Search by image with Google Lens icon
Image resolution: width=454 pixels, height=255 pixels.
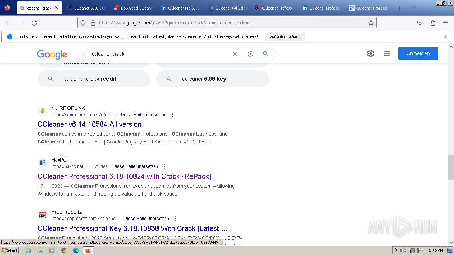point(251,54)
